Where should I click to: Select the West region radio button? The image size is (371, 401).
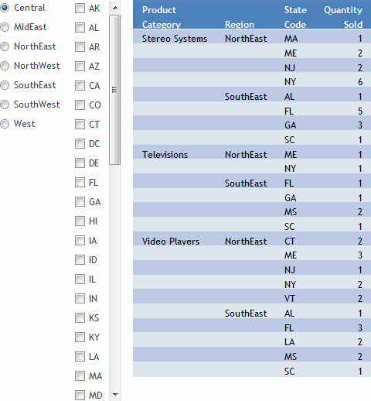(5, 124)
